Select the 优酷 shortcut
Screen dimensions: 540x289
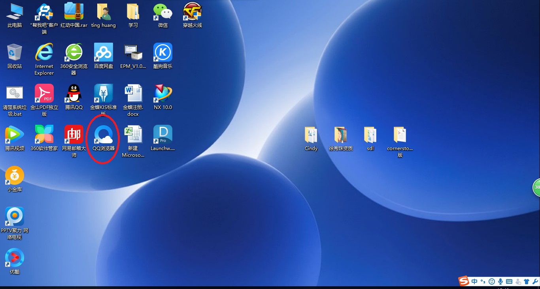click(15, 261)
